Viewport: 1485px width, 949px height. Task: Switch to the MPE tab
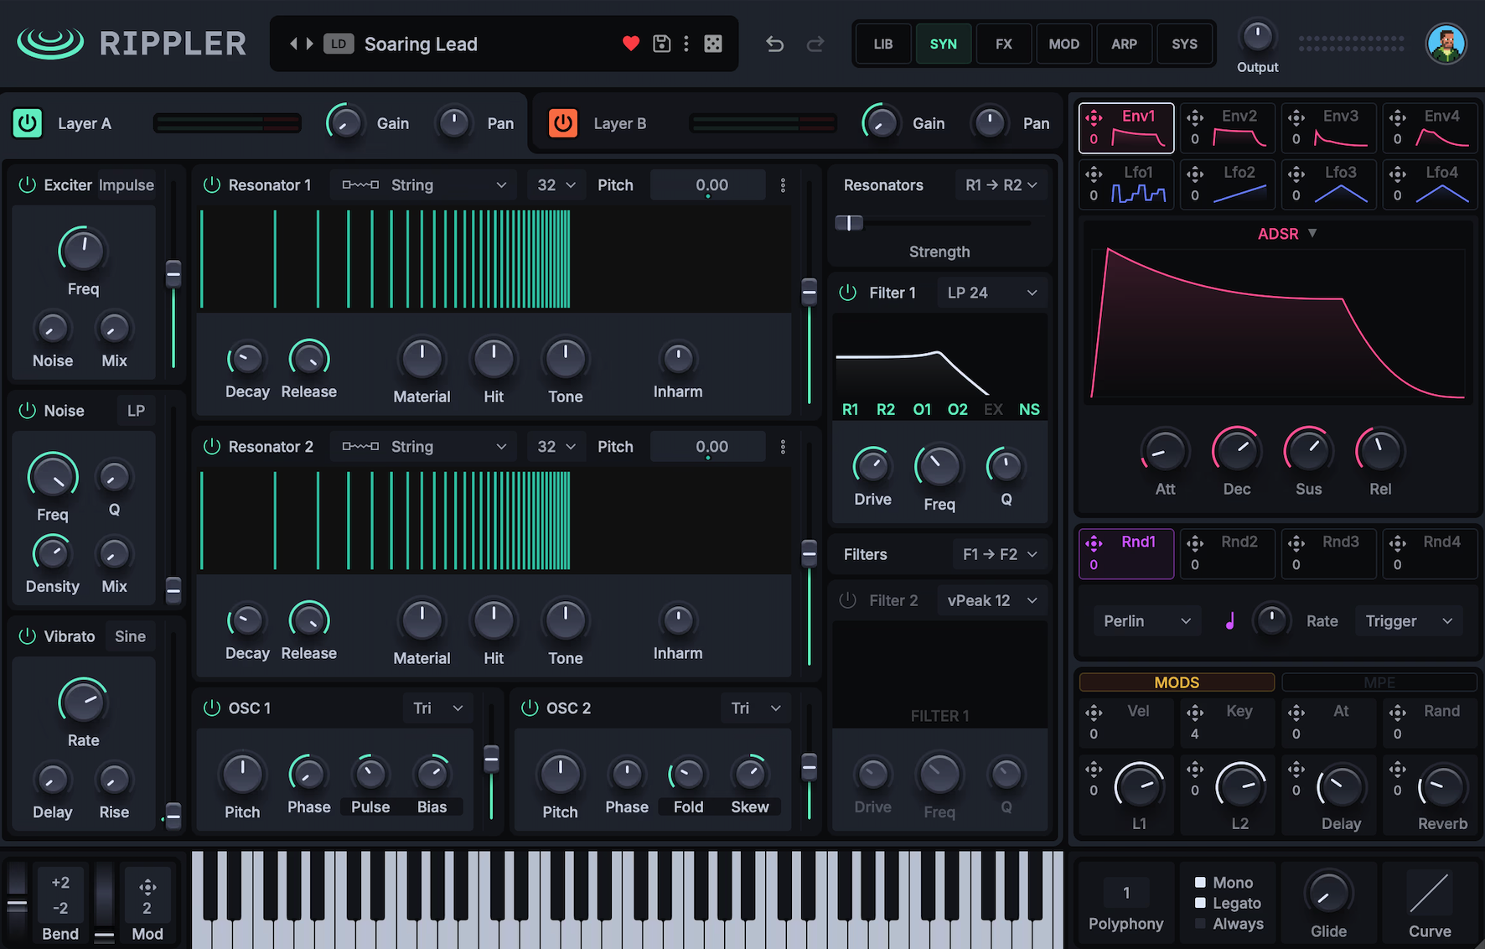pyautogui.click(x=1379, y=682)
